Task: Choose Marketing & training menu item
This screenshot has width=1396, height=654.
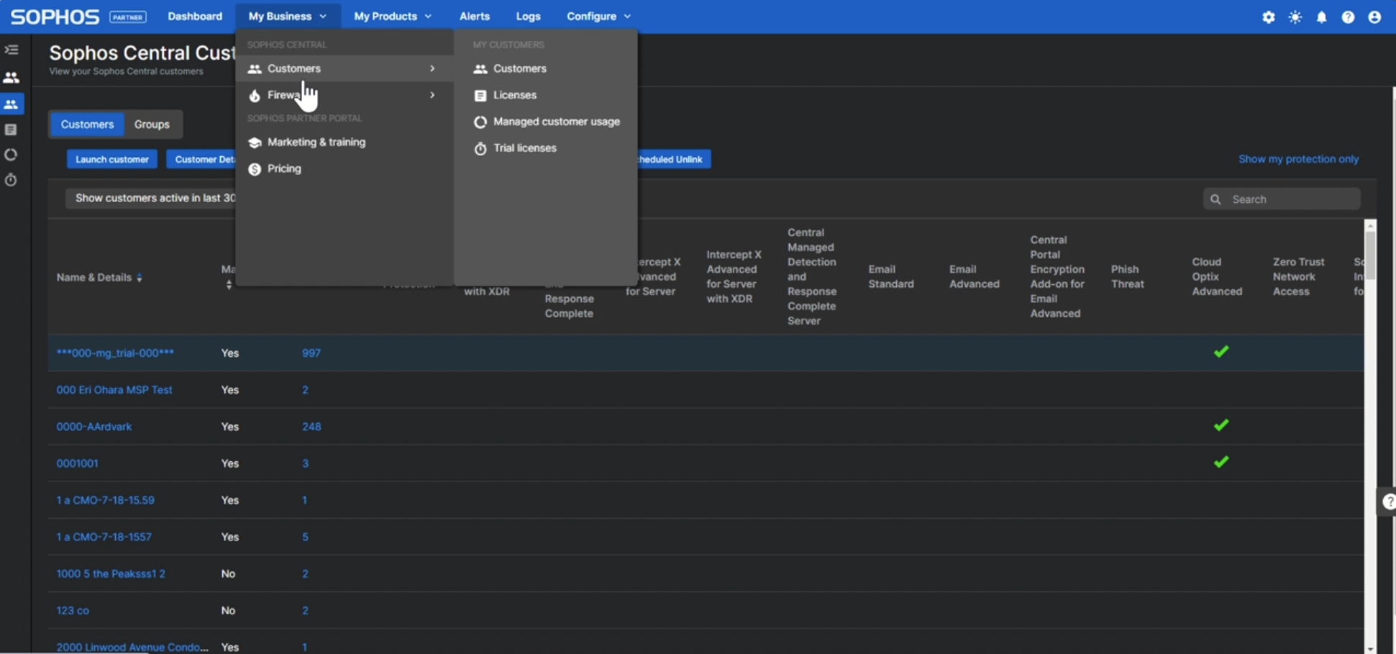Action: 316,142
